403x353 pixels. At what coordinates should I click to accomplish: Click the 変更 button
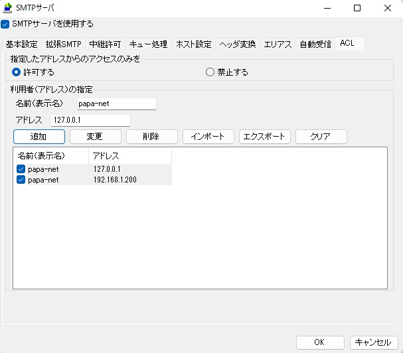[96, 137]
